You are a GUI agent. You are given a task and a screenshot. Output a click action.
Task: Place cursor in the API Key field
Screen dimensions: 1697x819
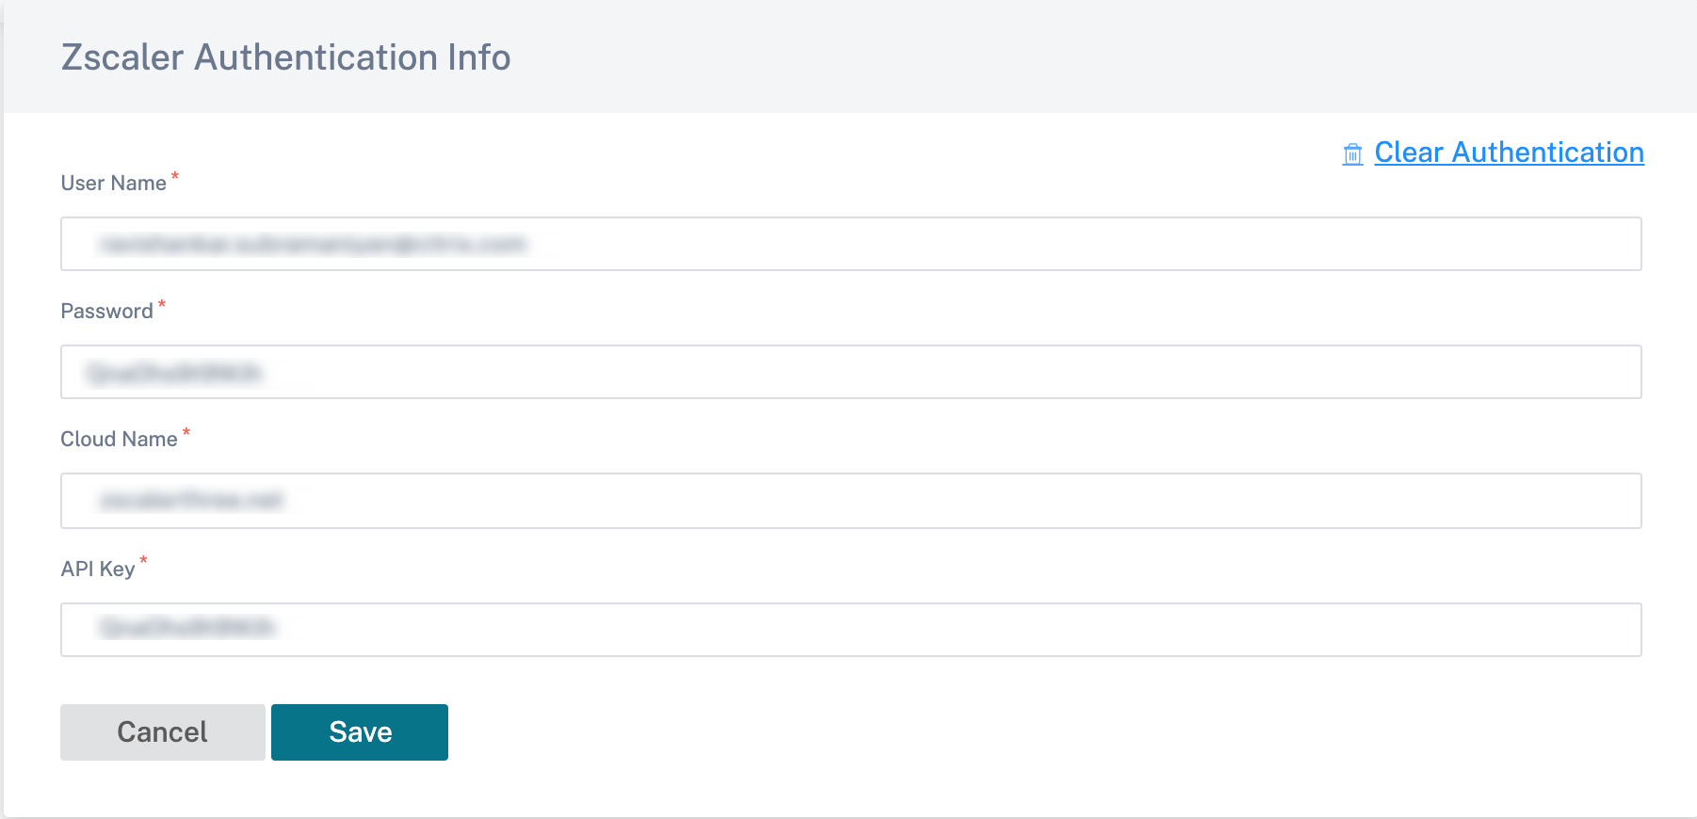[x=850, y=630]
